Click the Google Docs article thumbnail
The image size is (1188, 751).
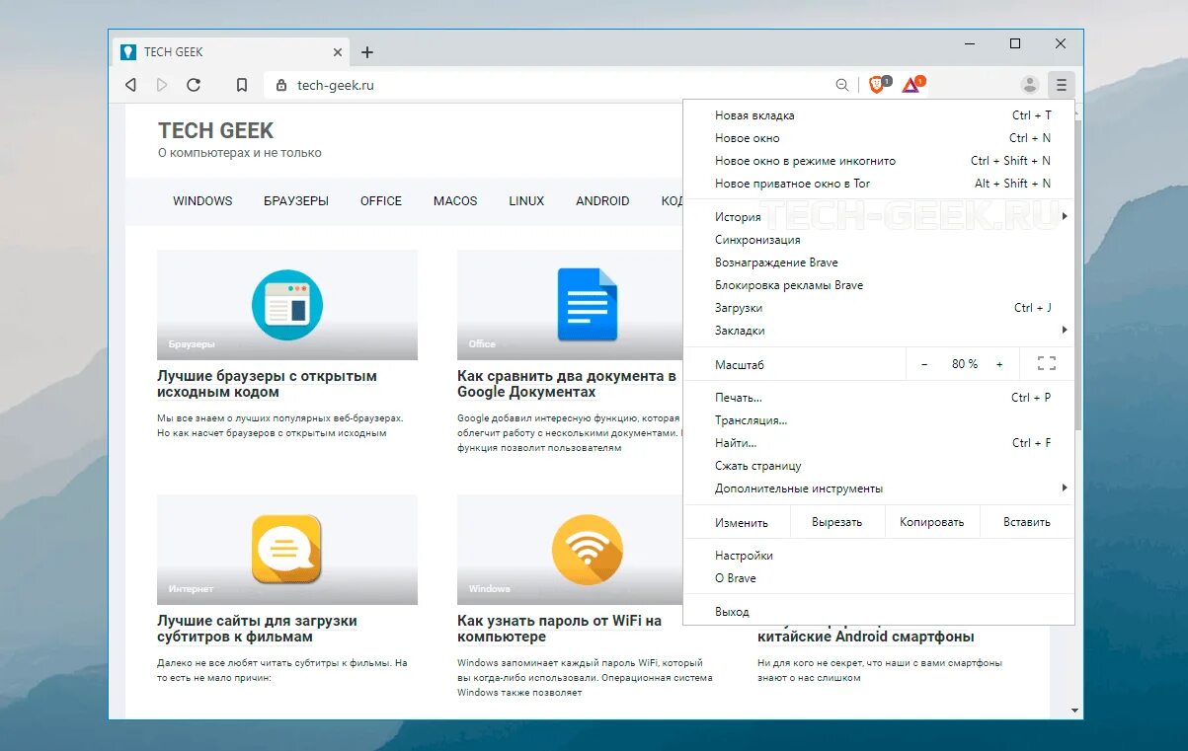tap(570, 304)
